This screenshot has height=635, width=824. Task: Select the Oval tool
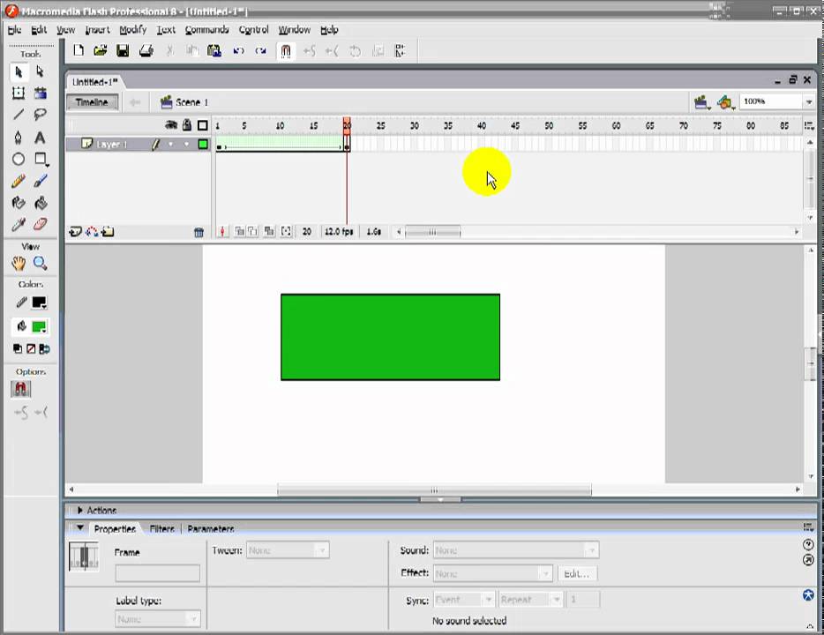[19, 159]
